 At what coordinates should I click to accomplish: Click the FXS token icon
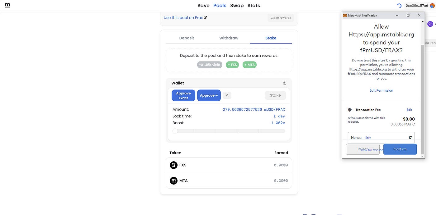coord(173,165)
